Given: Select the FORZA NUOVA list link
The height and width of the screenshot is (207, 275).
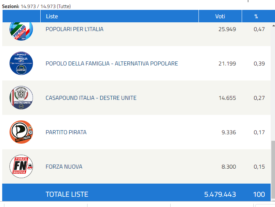Looking at the screenshot, I should click(x=64, y=166).
